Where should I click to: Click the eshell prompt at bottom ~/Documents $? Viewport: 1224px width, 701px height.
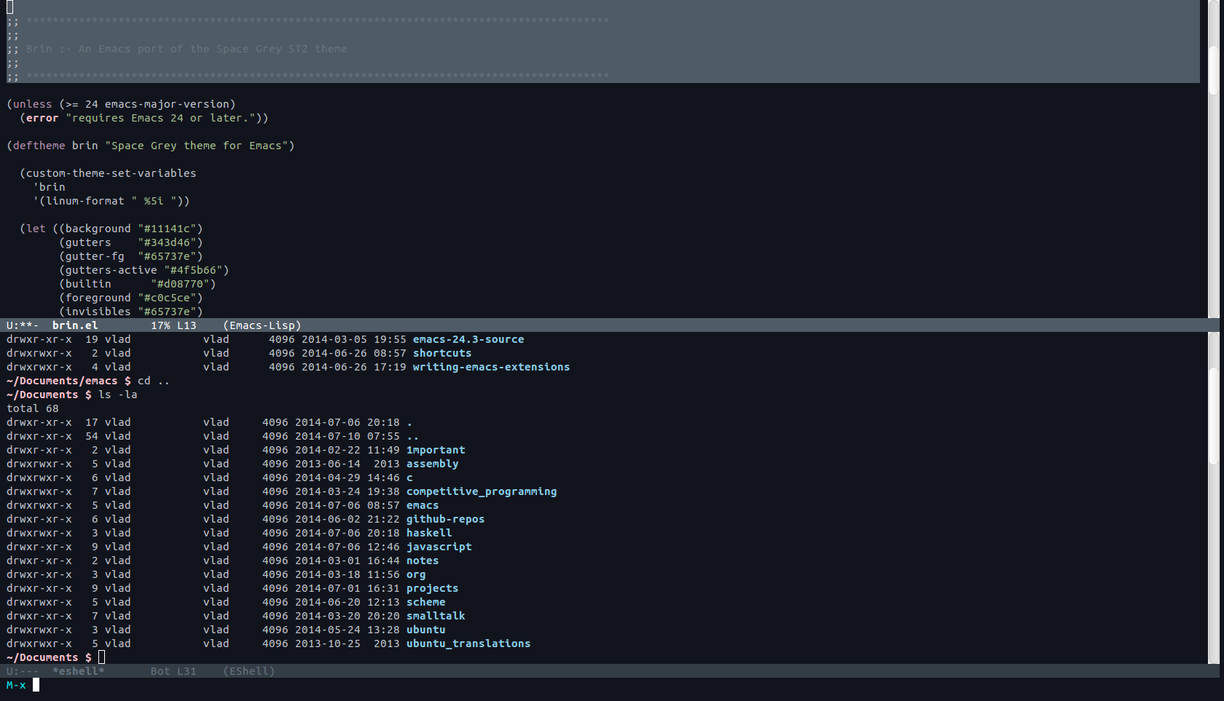pyautogui.click(x=49, y=657)
